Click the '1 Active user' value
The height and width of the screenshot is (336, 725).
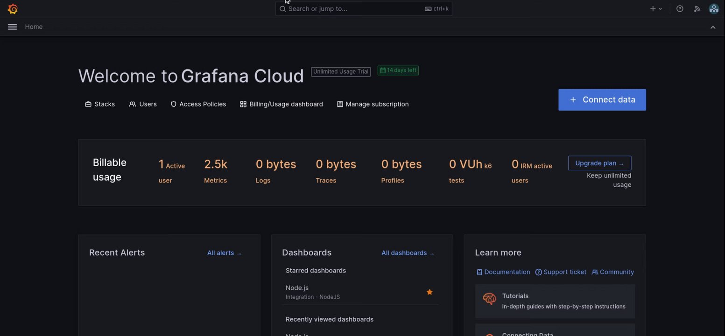click(172, 171)
